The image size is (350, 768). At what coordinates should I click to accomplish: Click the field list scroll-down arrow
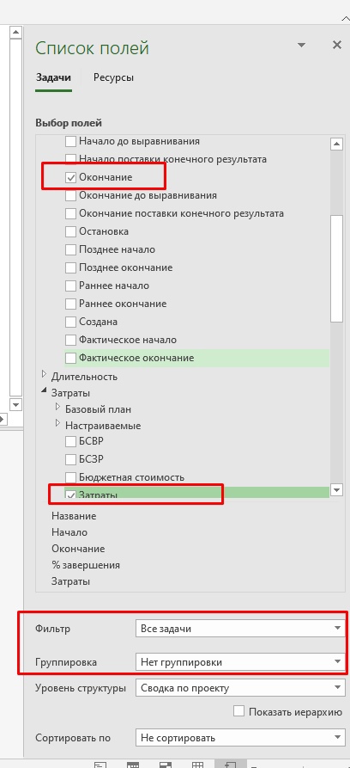pos(336,490)
